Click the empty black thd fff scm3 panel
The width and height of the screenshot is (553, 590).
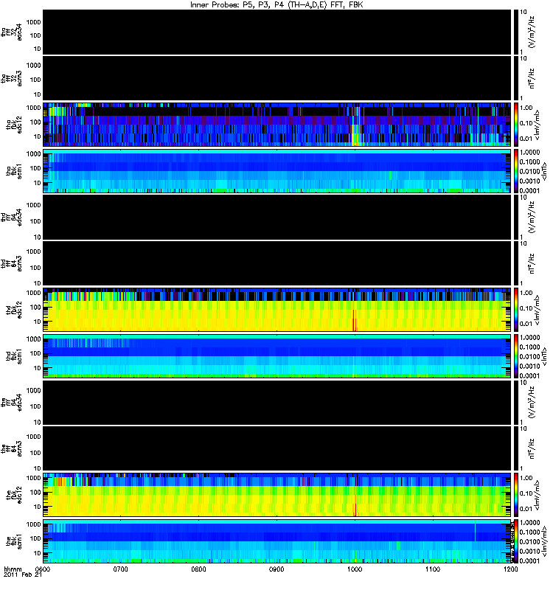[x=276, y=263]
